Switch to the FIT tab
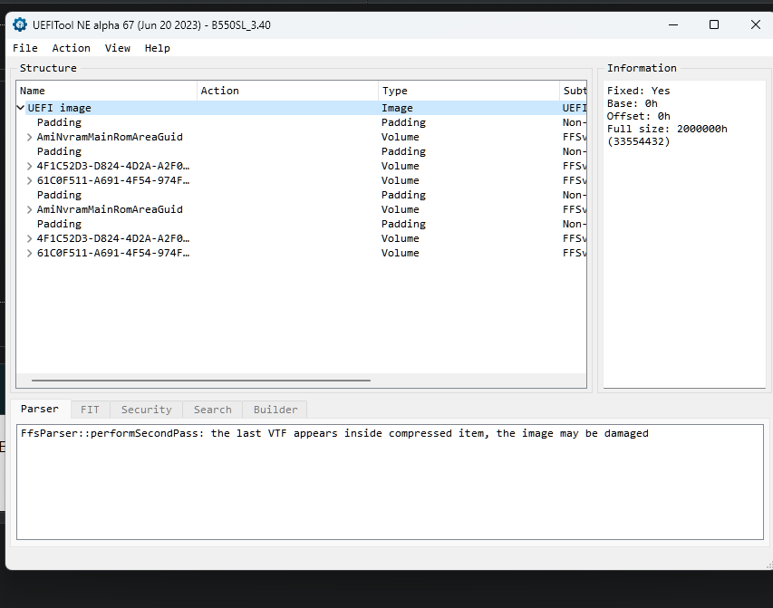773x608 pixels. 90,410
